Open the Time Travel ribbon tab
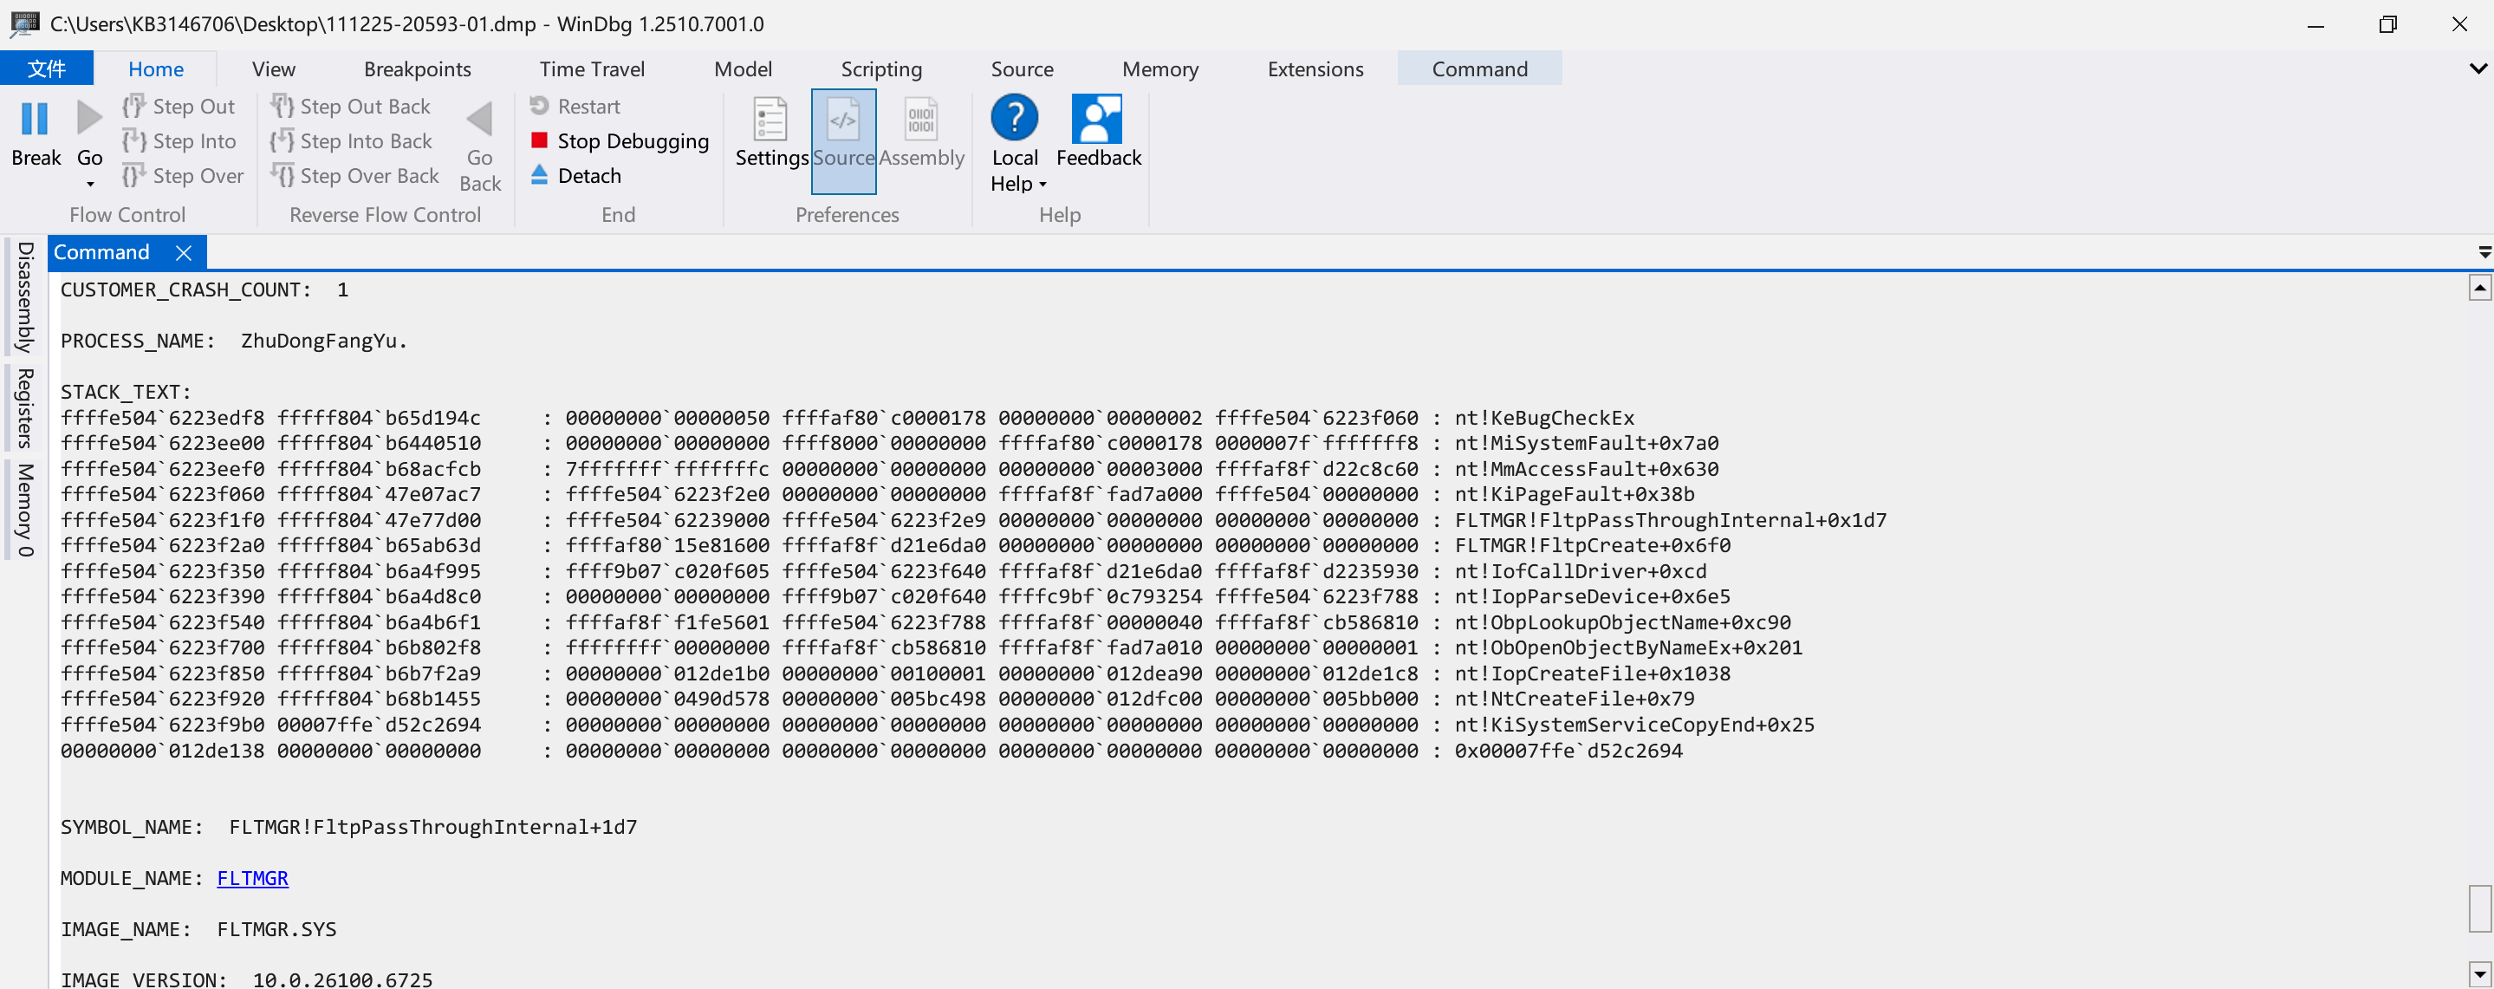This screenshot has height=989, width=2494. pyautogui.click(x=592, y=68)
